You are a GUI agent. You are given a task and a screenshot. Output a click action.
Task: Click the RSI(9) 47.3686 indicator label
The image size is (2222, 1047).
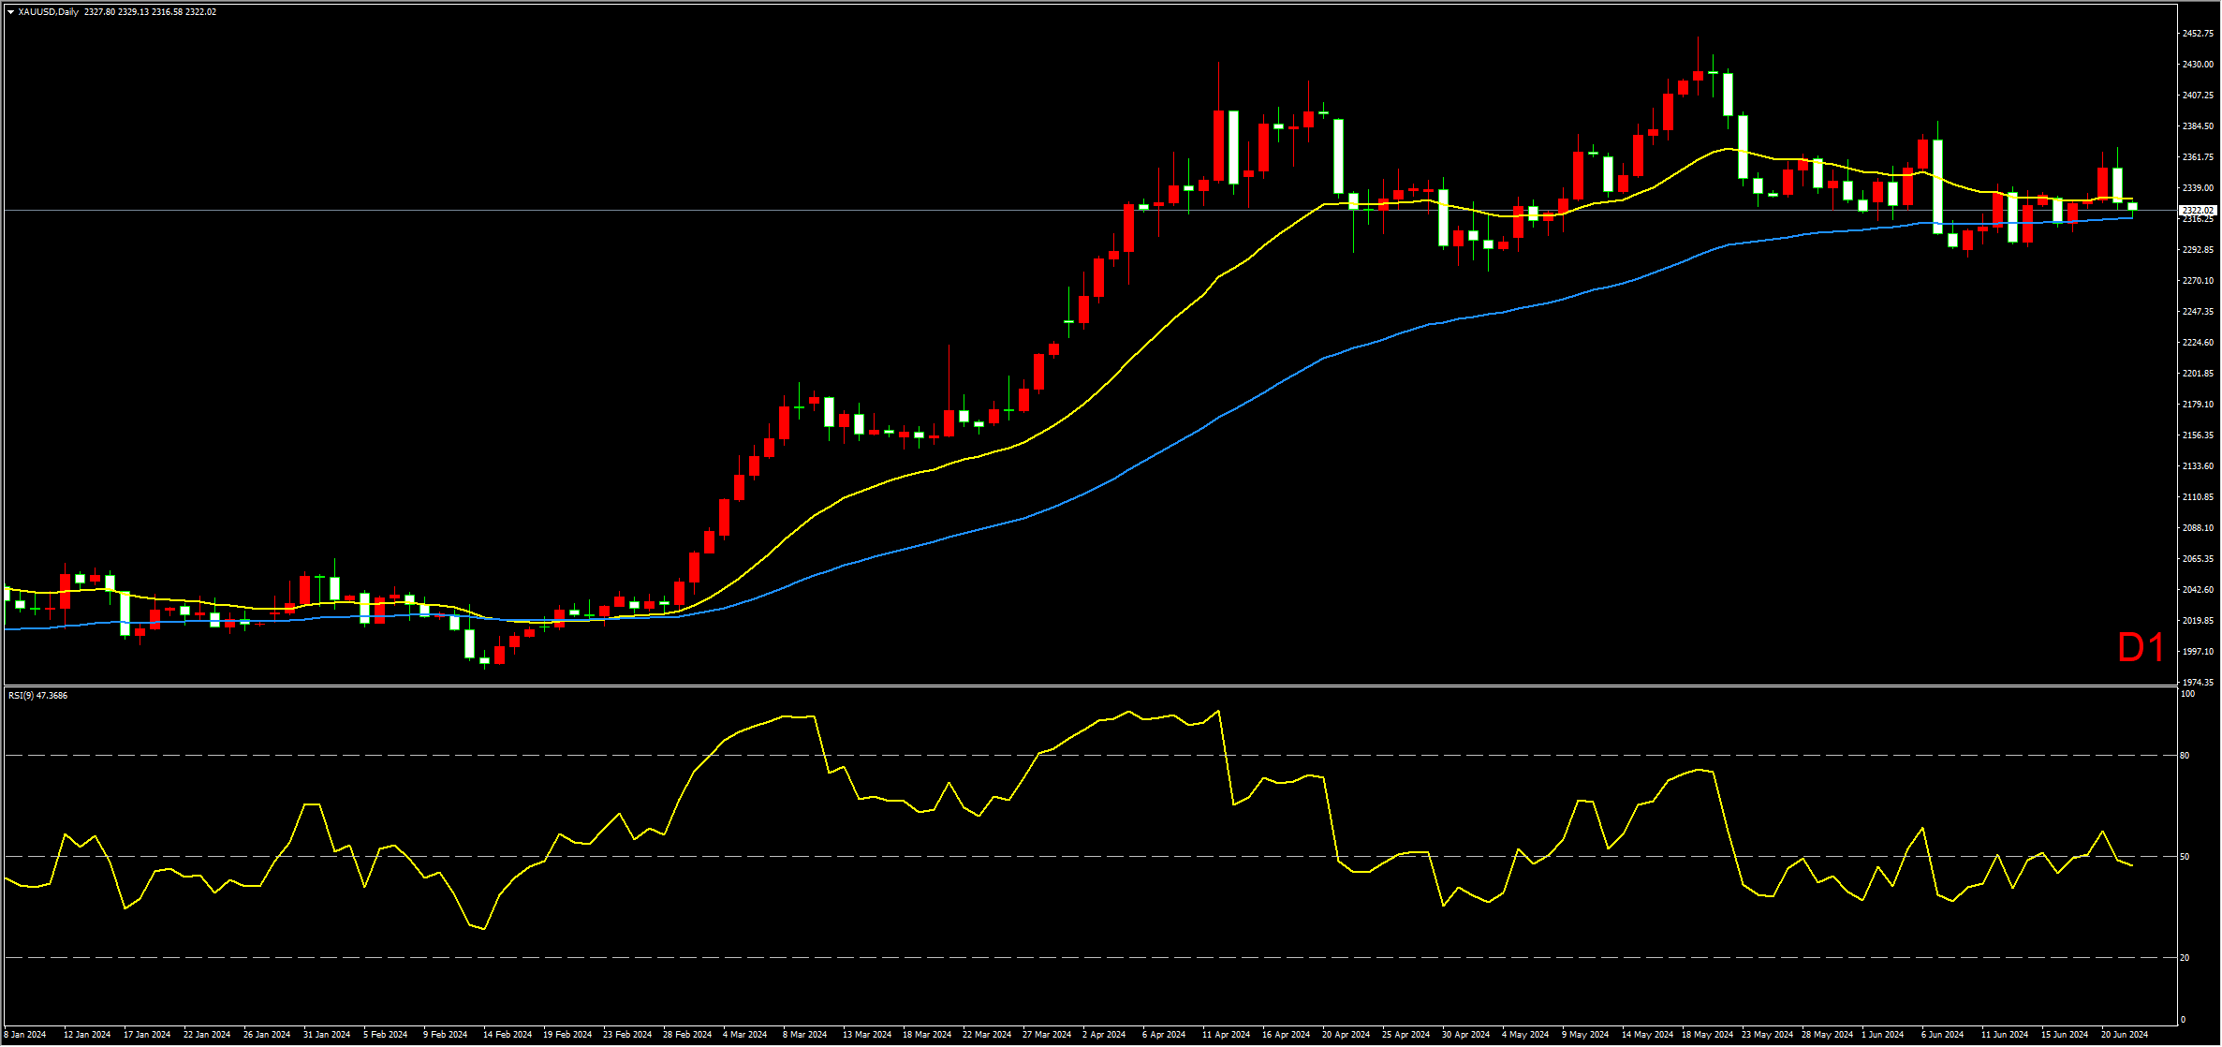[x=37, y=695]
